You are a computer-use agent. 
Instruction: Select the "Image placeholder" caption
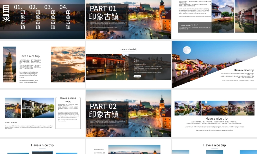[x=140, y=64]
